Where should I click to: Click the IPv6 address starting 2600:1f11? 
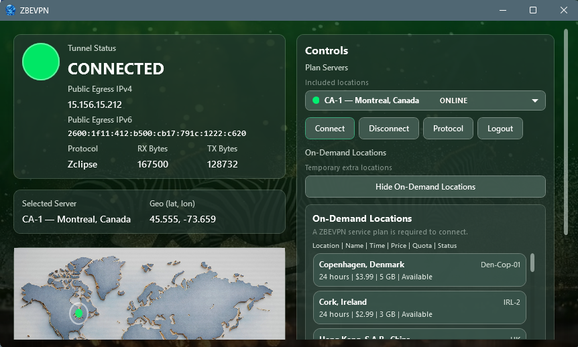(157, 133)
